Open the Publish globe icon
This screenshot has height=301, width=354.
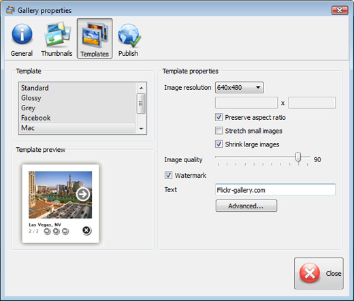129,35
